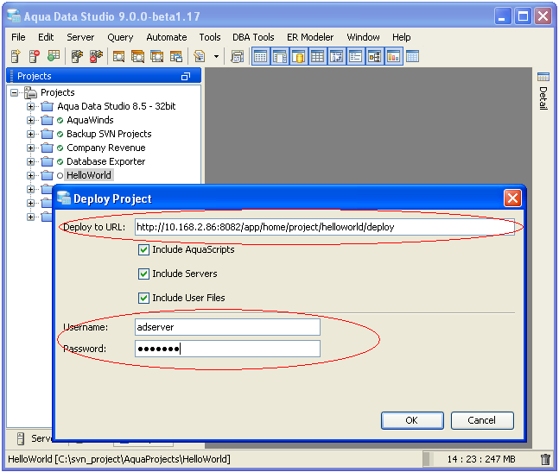Click the trash can icon in the status bar
Viewport: 559px width, 472px height.
[545, 459]
